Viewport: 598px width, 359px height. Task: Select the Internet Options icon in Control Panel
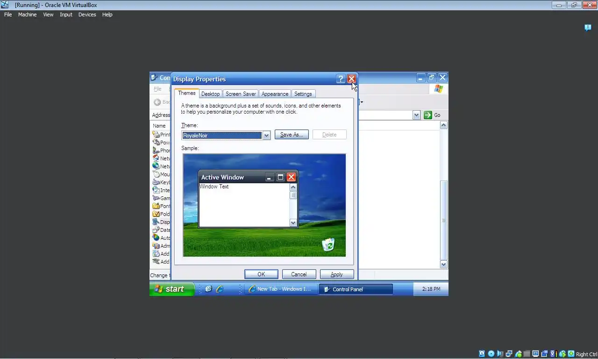[x=156, y=190]
